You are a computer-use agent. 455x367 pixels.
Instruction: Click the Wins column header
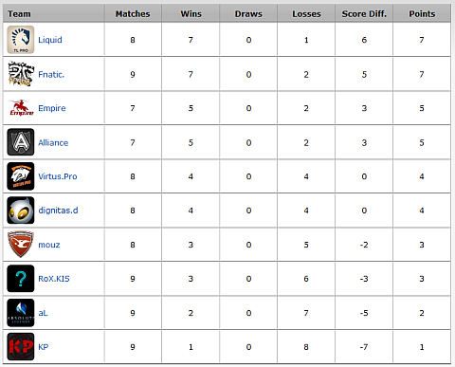191,14
